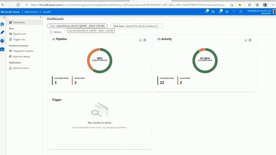Image resolution: width=276 pixels, height=155 pixels.
Task: Open the Home hub in the left rail
Action: pyautogui.click(x=2, y=24)
